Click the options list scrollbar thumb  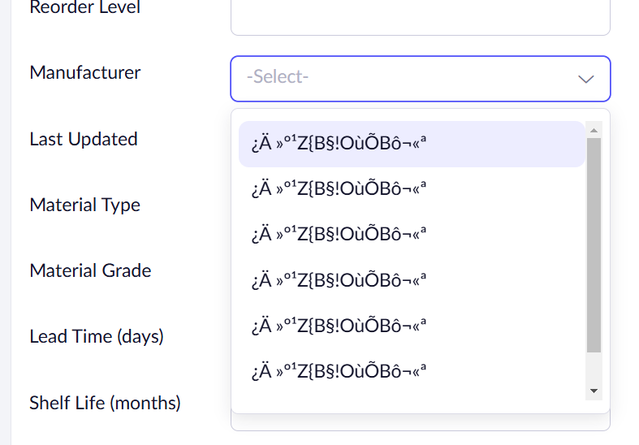pyautogui.click(x=594, y=244)
